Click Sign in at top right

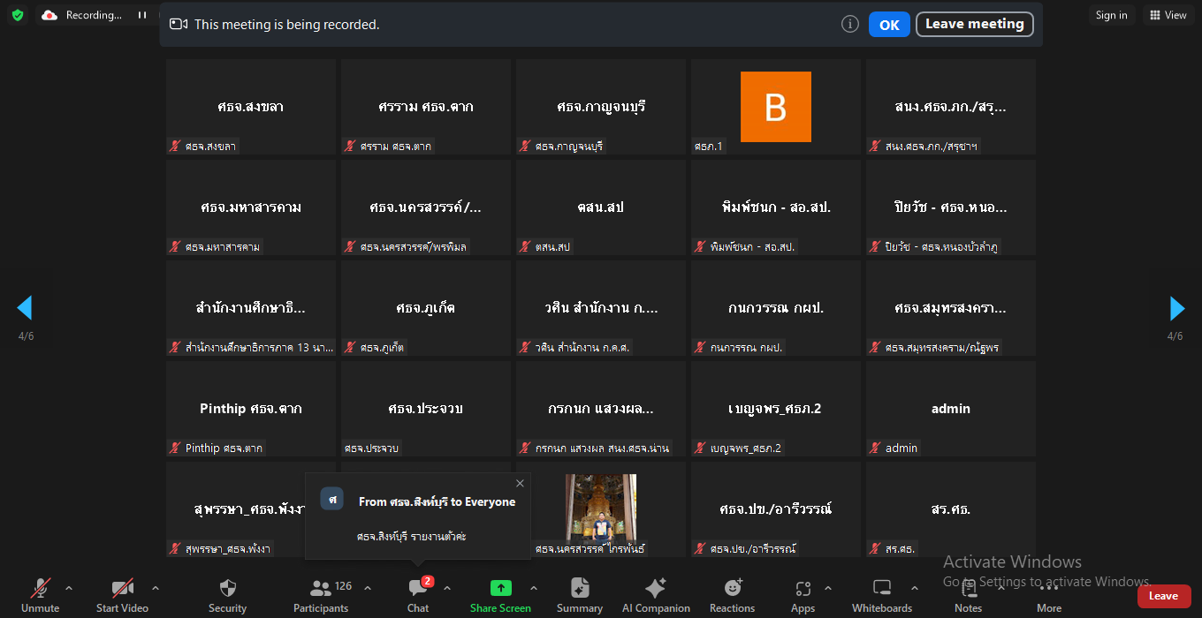(x=1111, y=15)
